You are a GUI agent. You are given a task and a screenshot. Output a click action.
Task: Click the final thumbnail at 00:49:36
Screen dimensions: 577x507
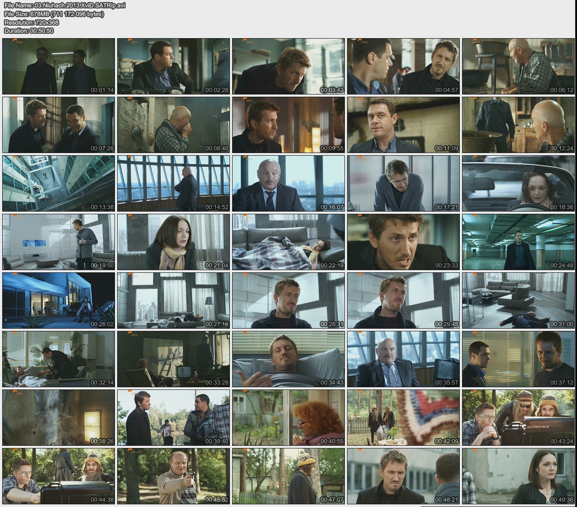(518, 476)
